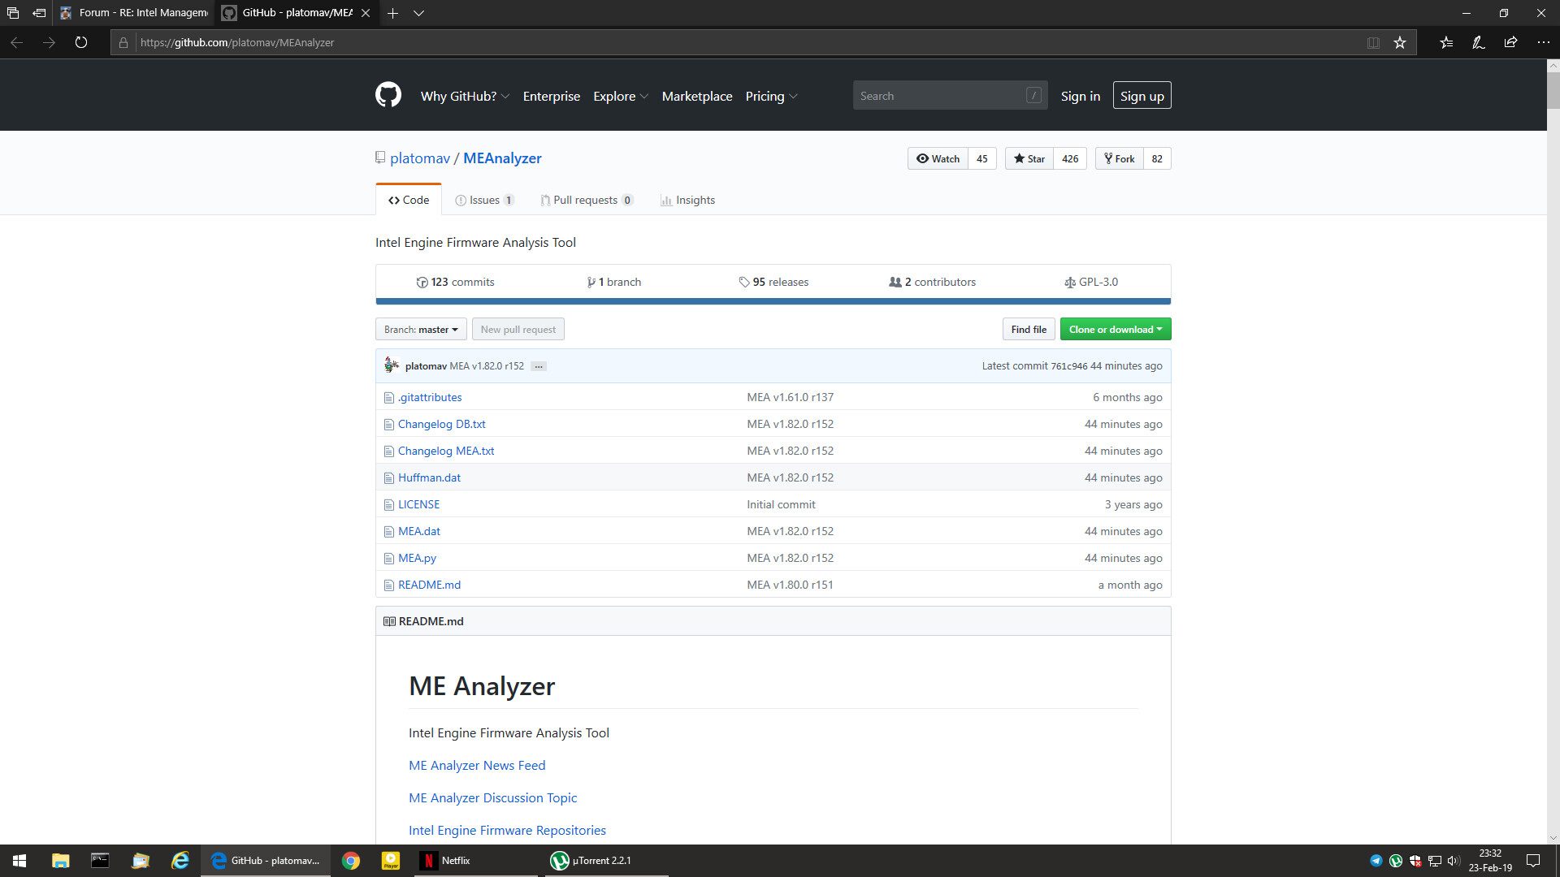Open ME Analyzer News Feed link
Image resolution: width=1560 pixels, height=877 pixels.
click(x=477, y=765)
